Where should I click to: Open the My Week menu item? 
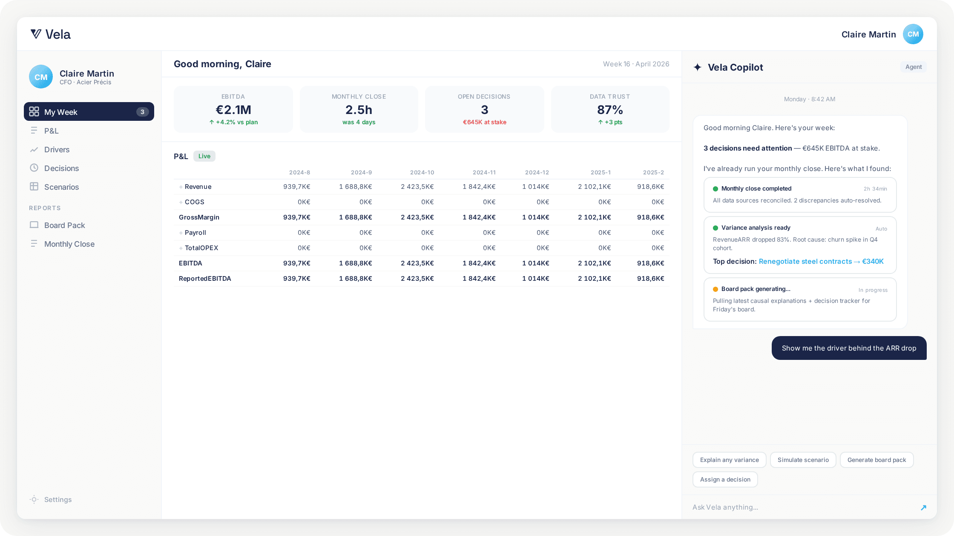(89, 112)
